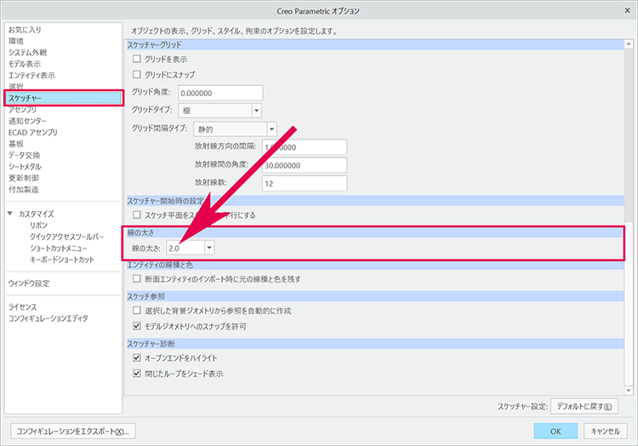Disable 閉じたループをシェード表示 checkbox
638x446 pixels.
[137, 374]
